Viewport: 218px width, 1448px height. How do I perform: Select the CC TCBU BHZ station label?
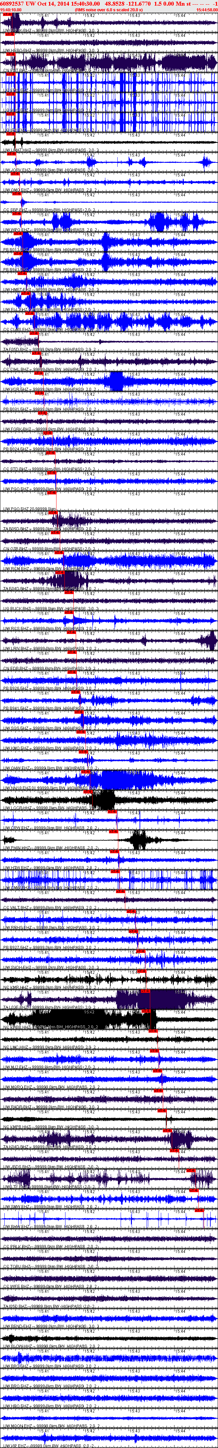click(x=51, y=1266)
